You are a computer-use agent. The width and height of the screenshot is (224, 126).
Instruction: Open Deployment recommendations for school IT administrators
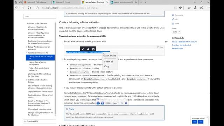pos(40,42)
